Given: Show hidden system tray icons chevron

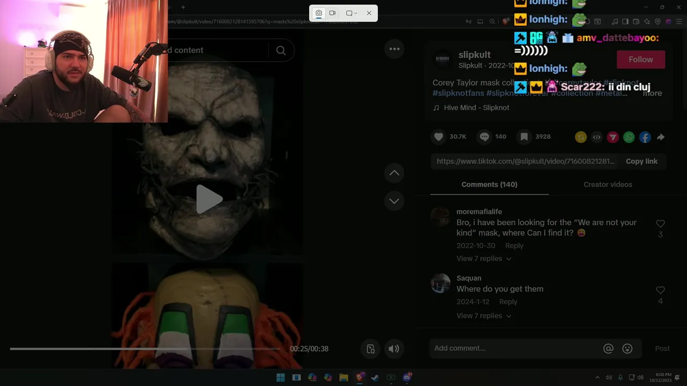Looking at the screenshot, I should [597, 377].
